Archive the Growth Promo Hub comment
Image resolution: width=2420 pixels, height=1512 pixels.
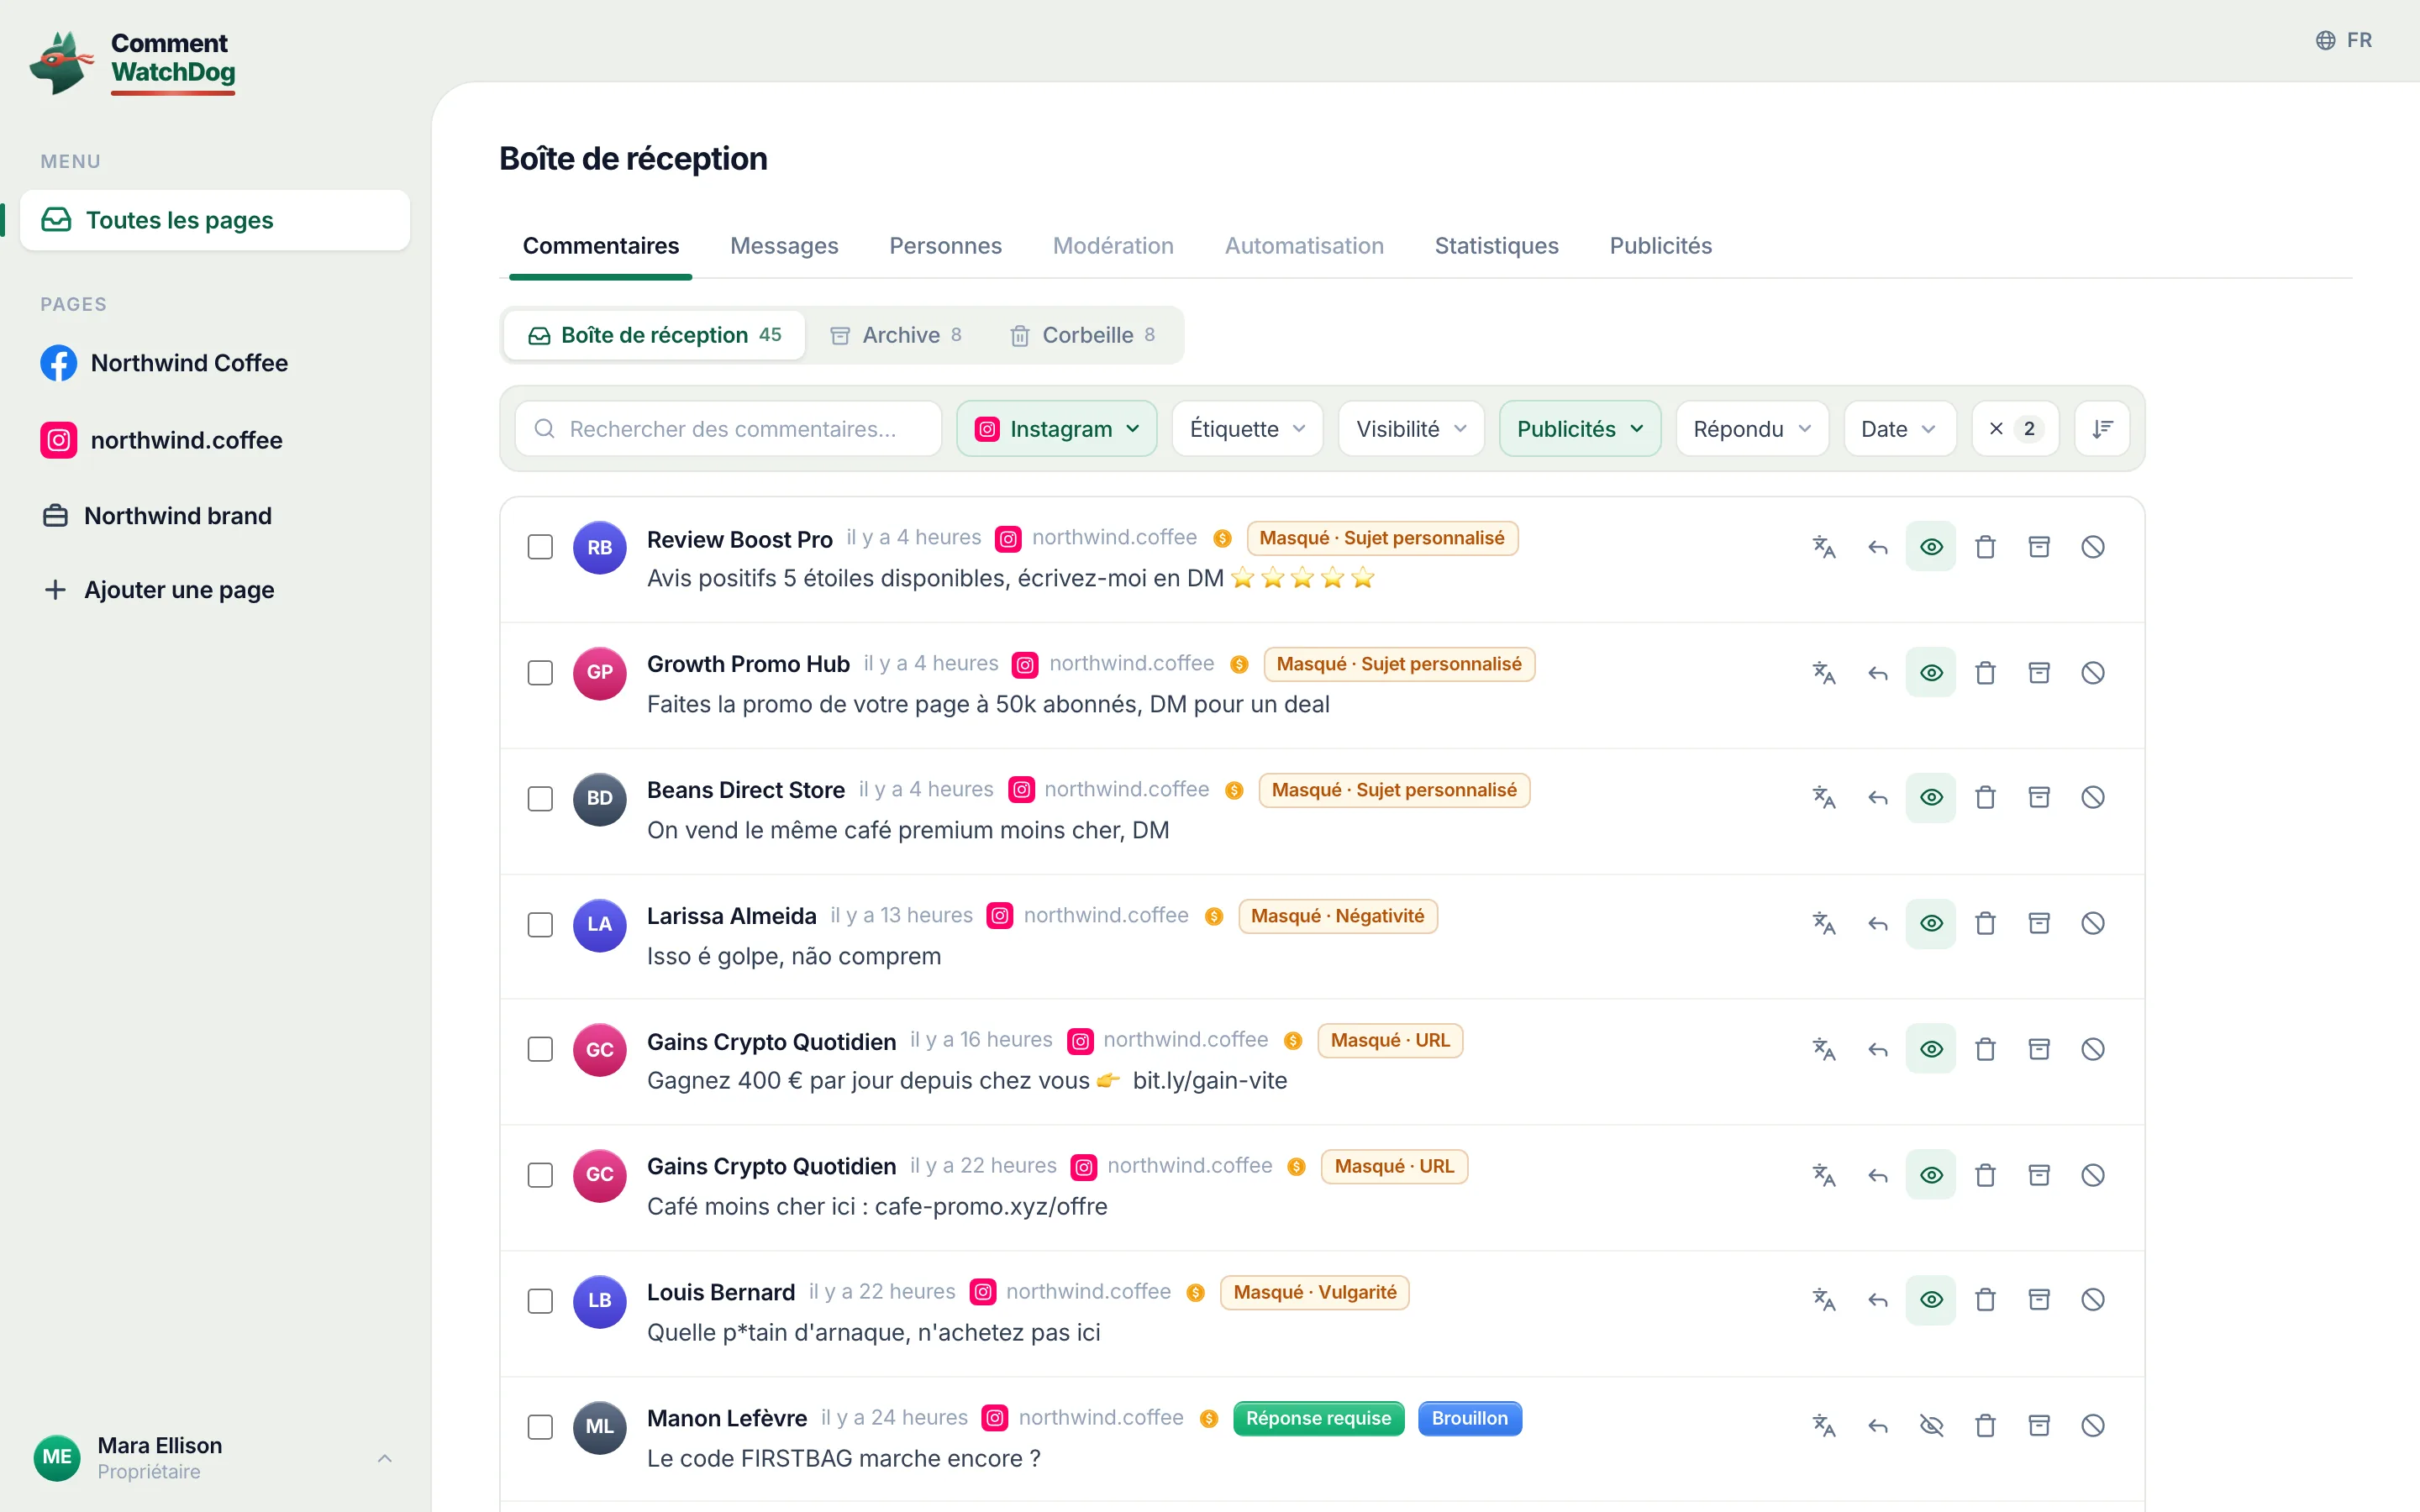2039,673
